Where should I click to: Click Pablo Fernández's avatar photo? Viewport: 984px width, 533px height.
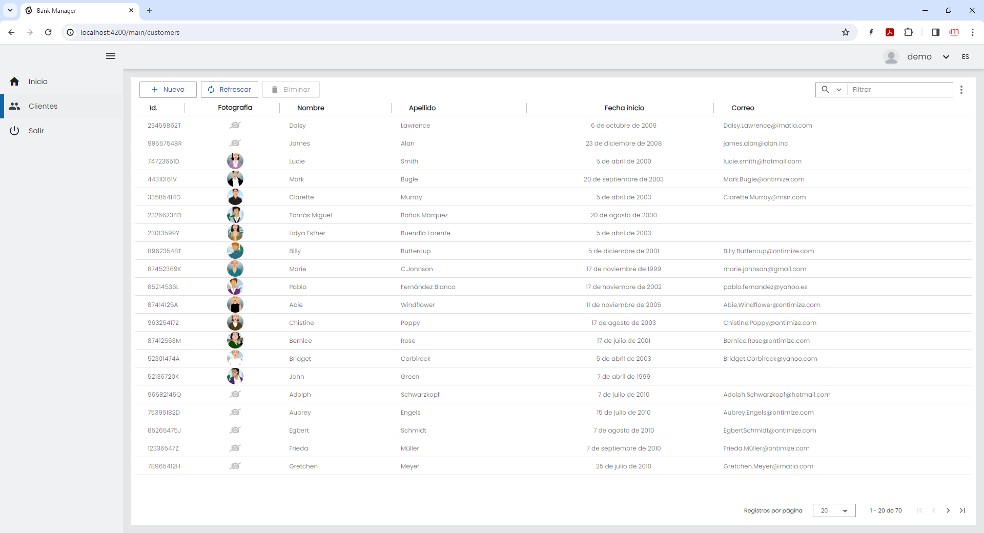coord(235,286)
